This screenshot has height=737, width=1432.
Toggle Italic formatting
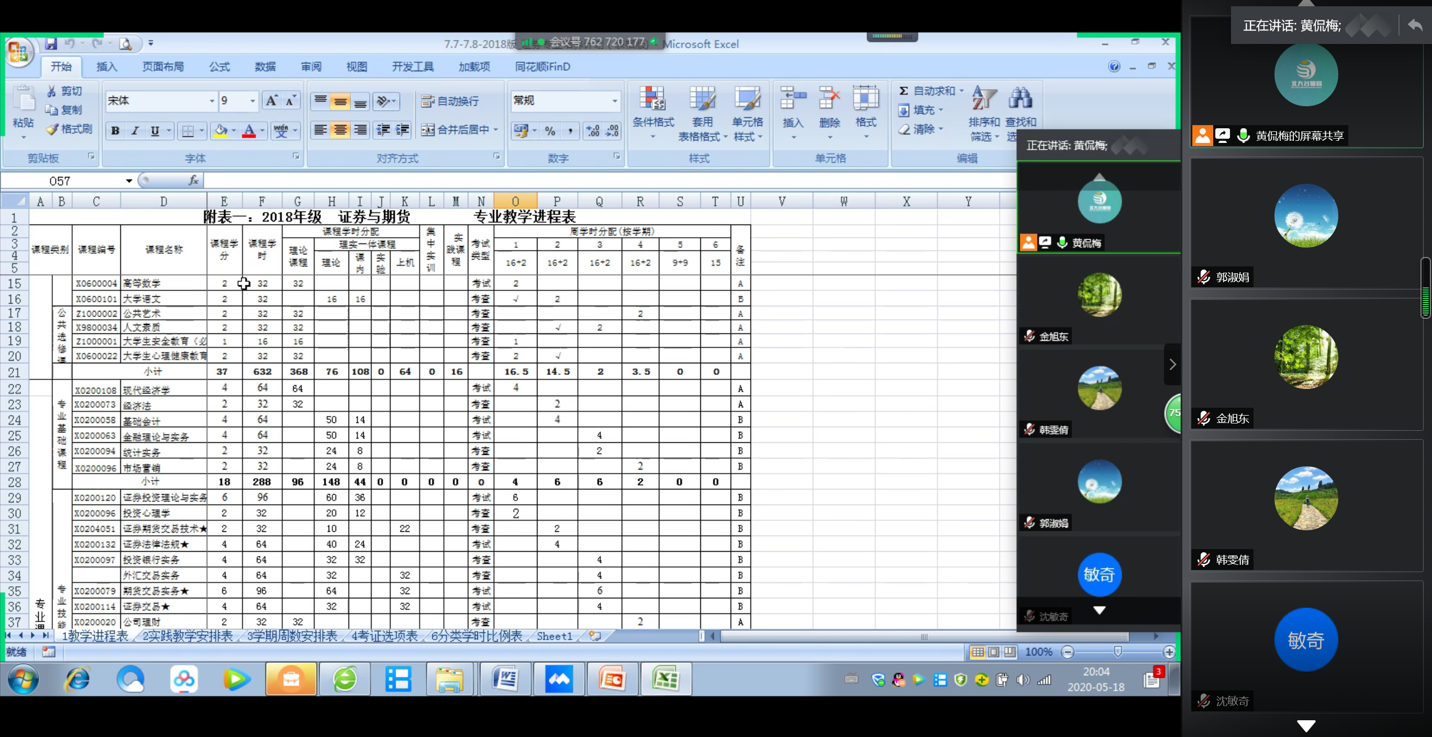point(135,131)
